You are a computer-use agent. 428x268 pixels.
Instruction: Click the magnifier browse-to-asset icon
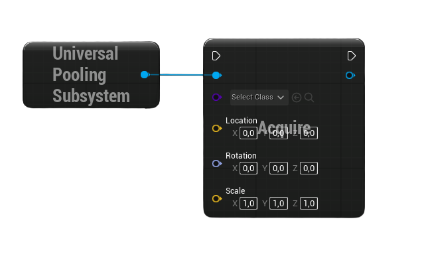(x=309, y=98)
